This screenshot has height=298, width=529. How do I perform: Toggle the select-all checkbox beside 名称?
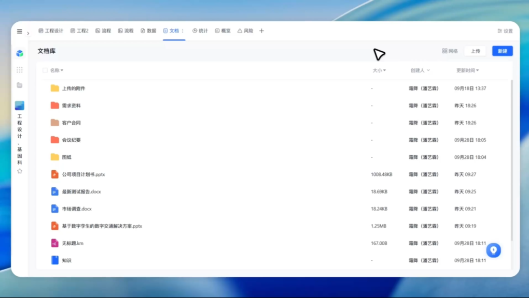pyautogui.click(x=45, y=70)
